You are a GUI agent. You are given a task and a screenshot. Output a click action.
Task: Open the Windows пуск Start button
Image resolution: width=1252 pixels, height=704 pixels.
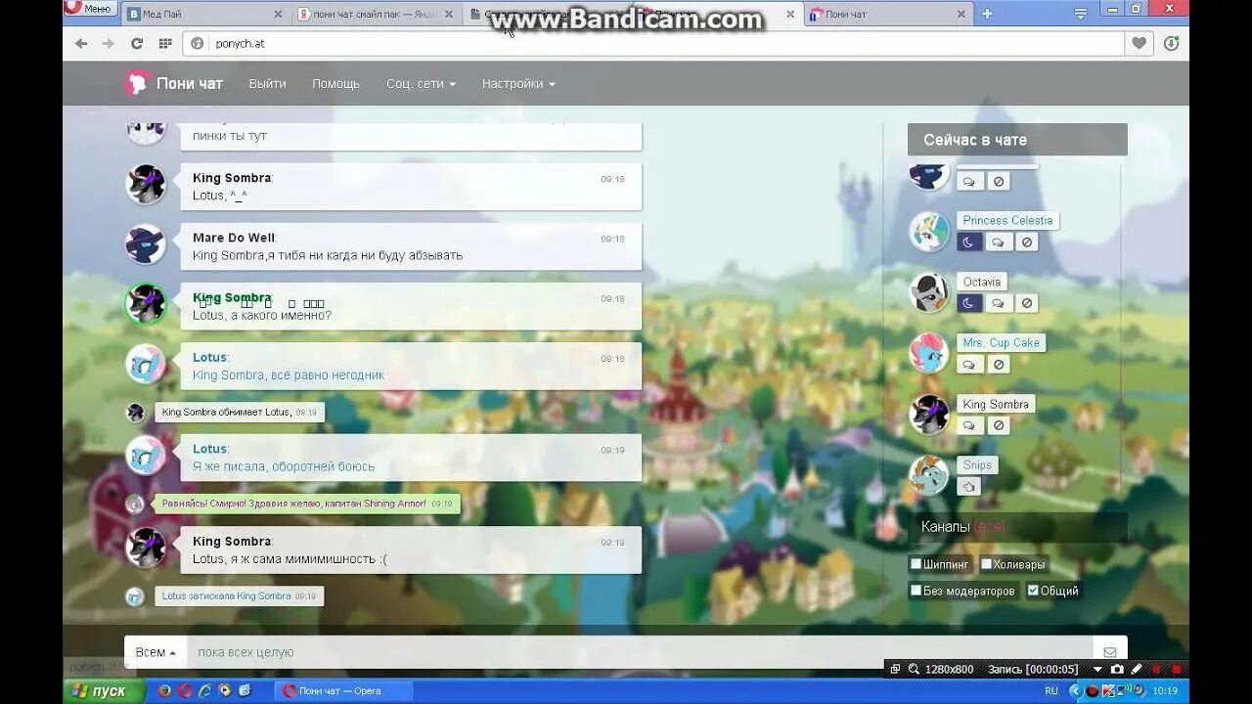104,691
